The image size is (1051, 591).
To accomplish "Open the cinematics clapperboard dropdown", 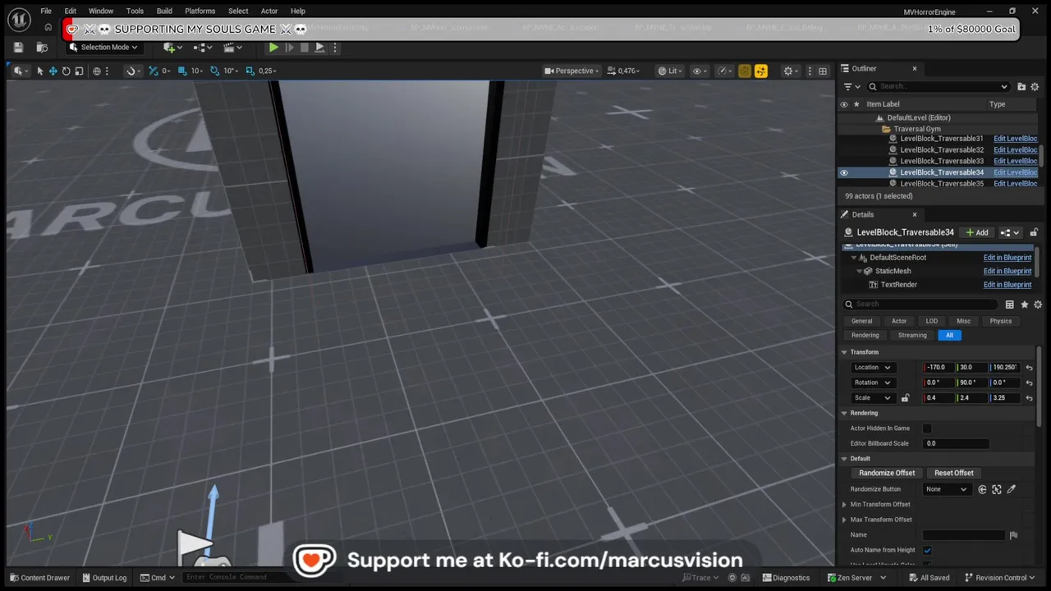I will tap(232, 48).
